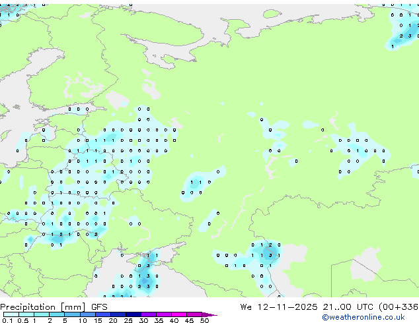
Task: Pick legend swatch between 2 and 5
Action: pyautogui.click(x=57, y=314)
